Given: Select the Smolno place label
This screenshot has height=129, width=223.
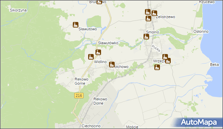Looking at the screenshot, I should tap(153, 32).
